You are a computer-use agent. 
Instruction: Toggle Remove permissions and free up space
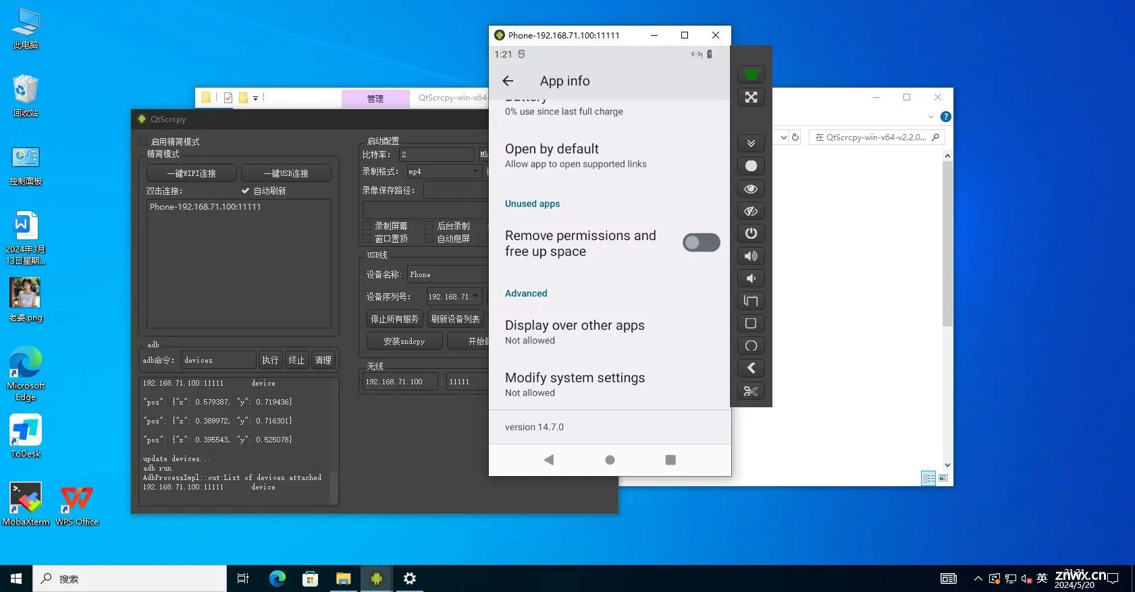701,243
